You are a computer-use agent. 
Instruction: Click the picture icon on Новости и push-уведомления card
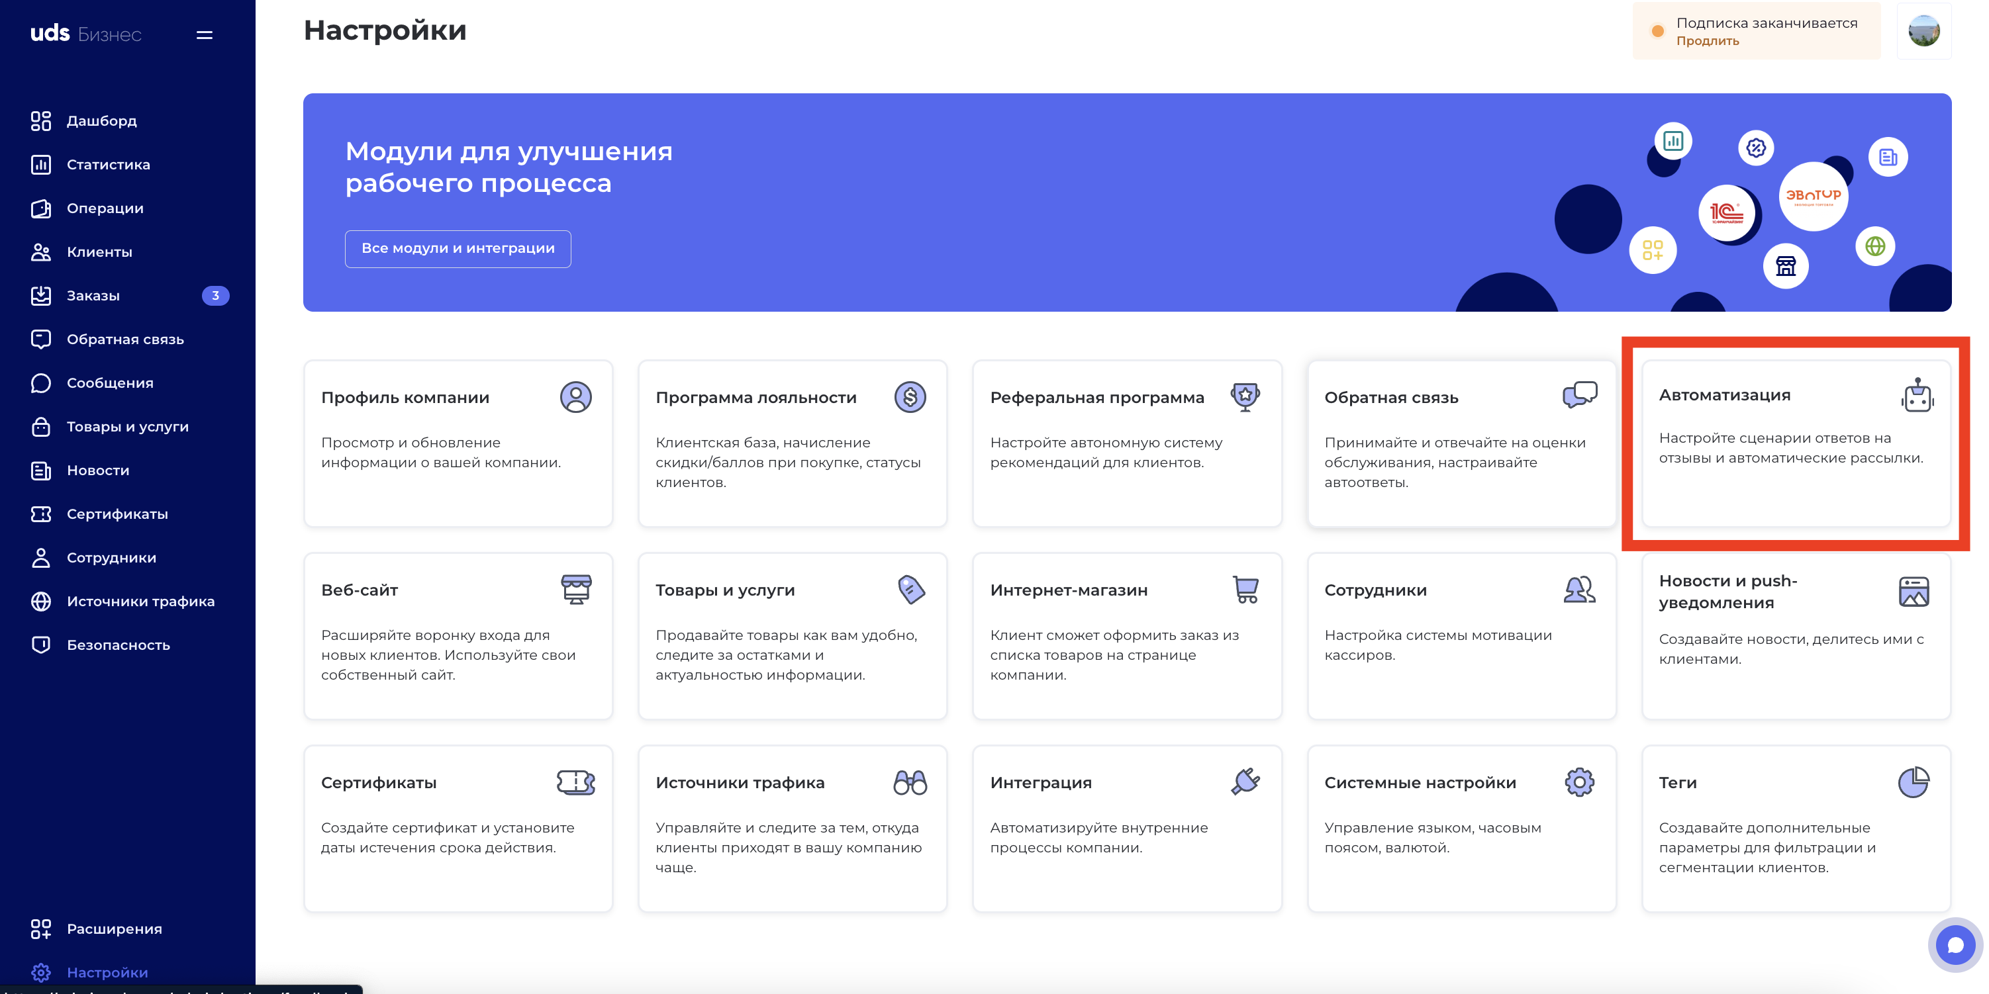(x=1914, y=592)
